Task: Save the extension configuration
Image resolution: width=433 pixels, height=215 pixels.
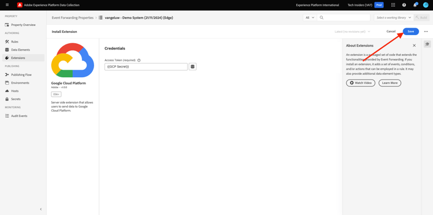Action: pos(410,32)
